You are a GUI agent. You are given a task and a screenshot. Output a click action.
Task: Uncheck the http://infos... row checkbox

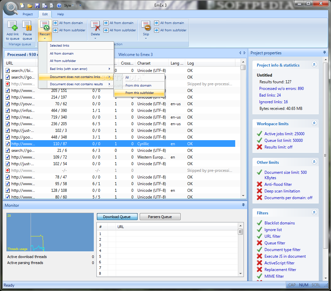8,111
